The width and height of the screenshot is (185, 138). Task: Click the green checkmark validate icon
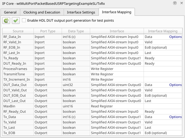pos(16,21)
